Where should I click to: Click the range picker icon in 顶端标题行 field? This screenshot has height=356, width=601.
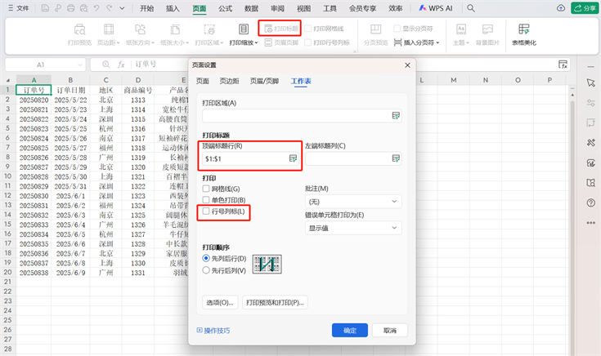click(292, 159)
